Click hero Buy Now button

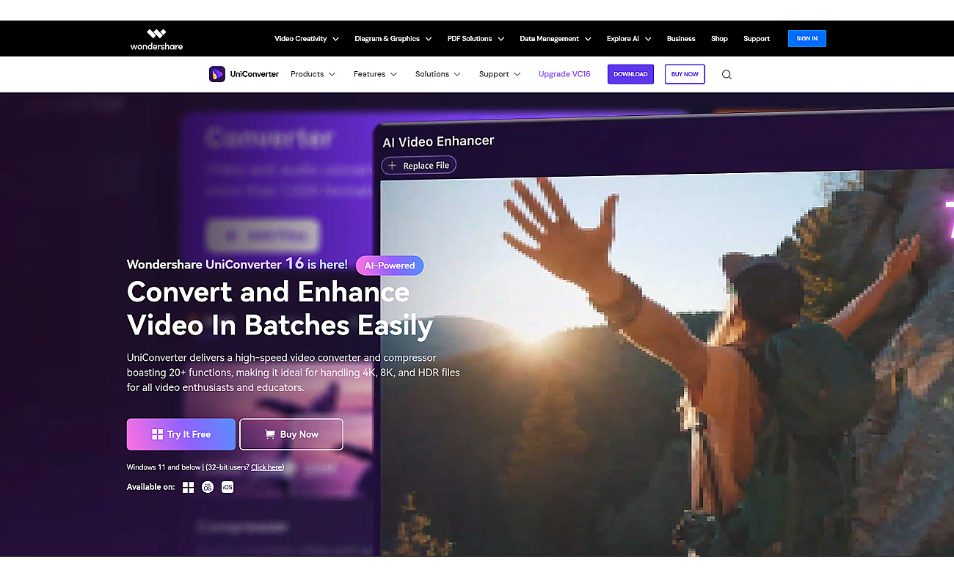coord(291,434)
